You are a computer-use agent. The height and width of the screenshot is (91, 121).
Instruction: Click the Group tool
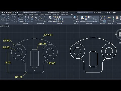click(102, 18)
